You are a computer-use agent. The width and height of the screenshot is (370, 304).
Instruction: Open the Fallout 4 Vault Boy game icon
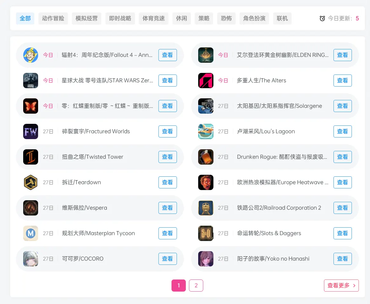pyautogui.click(x=31, y=55)
